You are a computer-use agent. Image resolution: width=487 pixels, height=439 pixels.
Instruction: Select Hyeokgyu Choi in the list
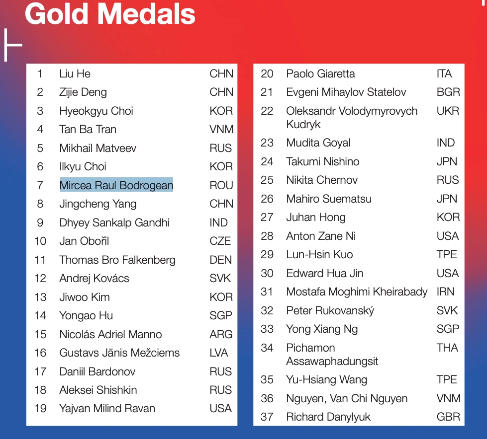pyautogui.click(x=96, y=111)
